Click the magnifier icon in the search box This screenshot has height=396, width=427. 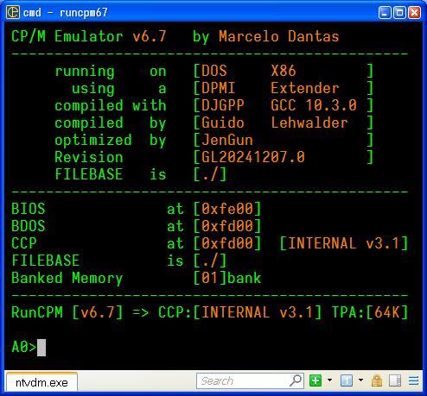[x=296, y=380]
